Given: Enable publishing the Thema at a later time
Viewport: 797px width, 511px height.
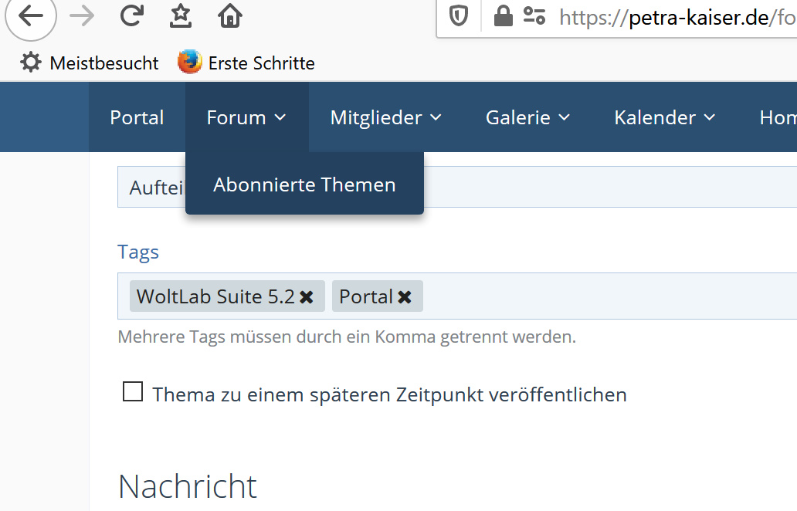Looking at the screenshot, I should (x=133, y=392).
